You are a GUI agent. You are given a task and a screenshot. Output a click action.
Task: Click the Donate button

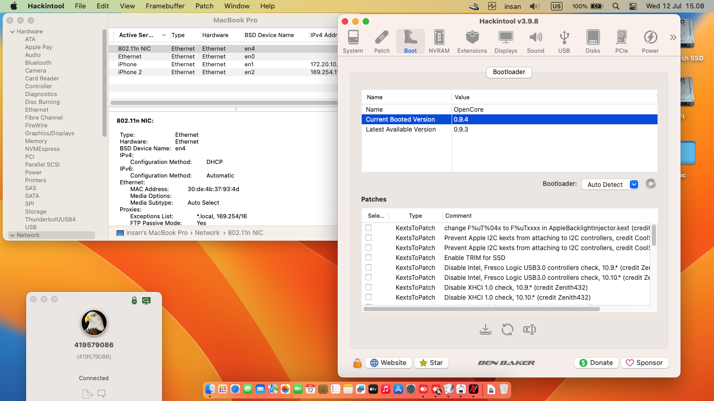[596, 363]
